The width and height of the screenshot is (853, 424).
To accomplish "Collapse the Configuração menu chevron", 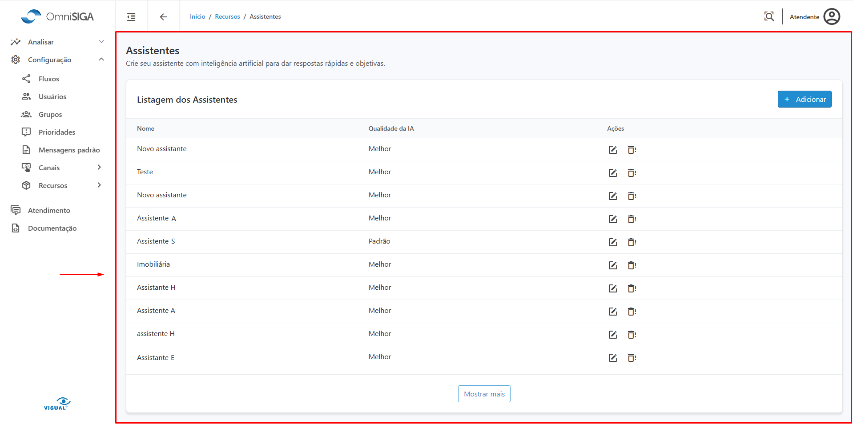I will pos(101,60).
